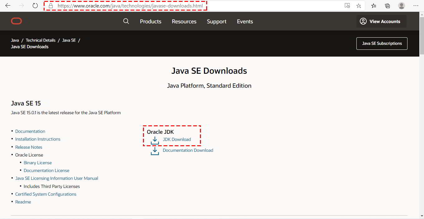This screenshot has width=424, height=219.
Task: Open the Binary License link
Action: [x=38, y=163]
